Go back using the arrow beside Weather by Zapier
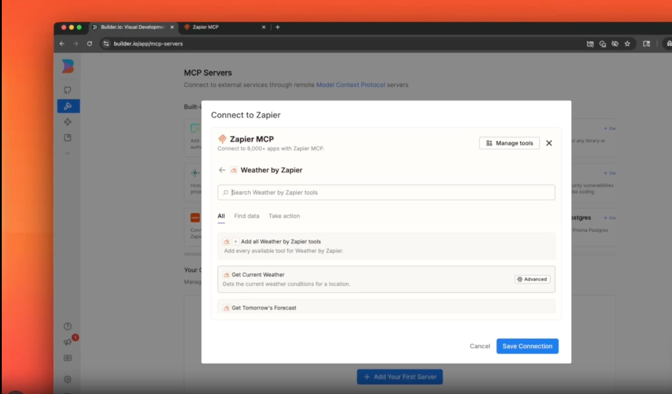The height and width of the screenshot is (394, 672). [222, 170]
